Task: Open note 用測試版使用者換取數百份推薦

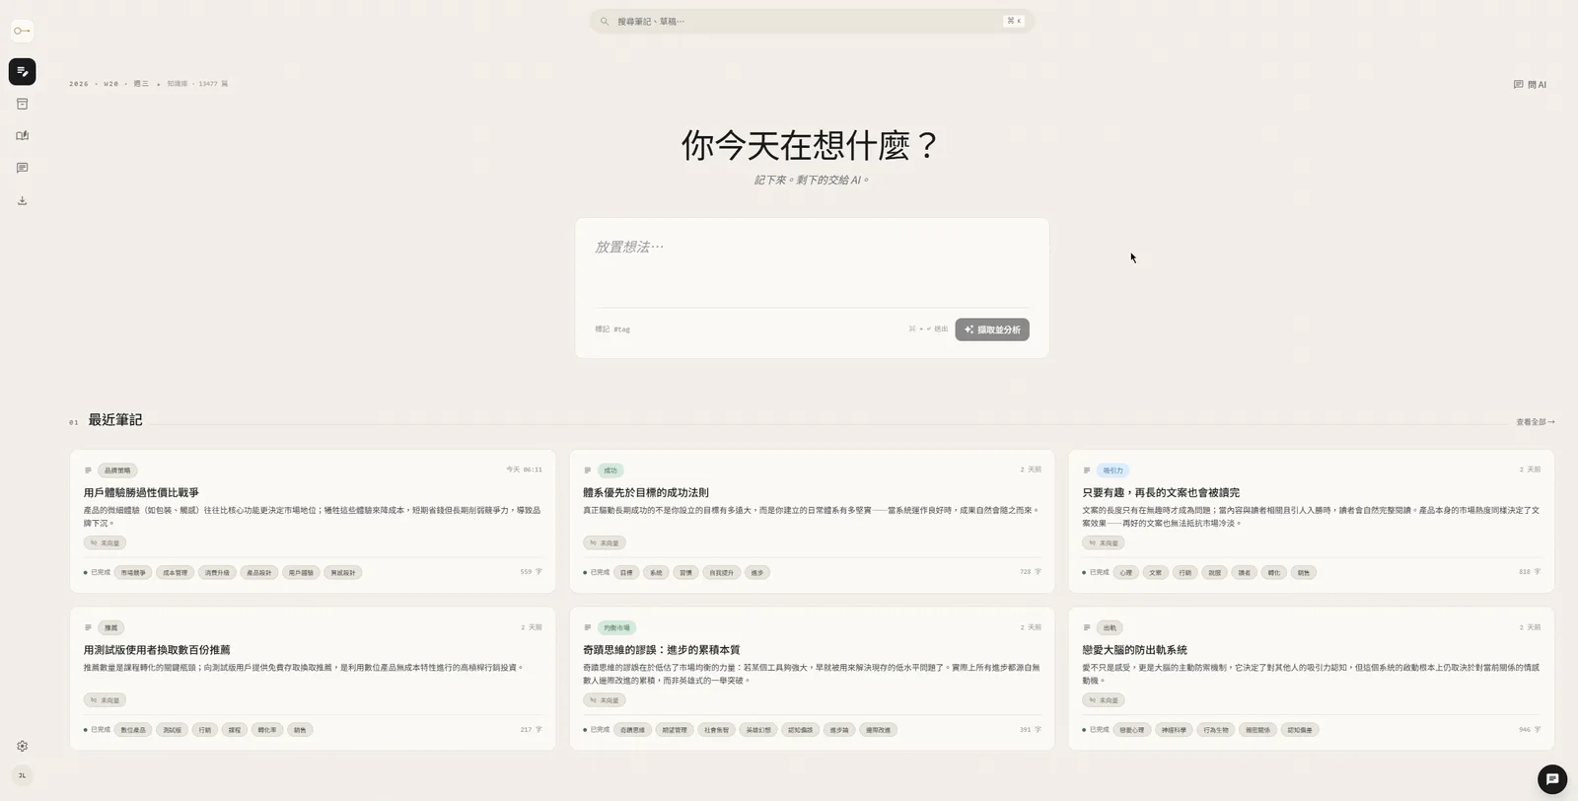Action: 157,650
